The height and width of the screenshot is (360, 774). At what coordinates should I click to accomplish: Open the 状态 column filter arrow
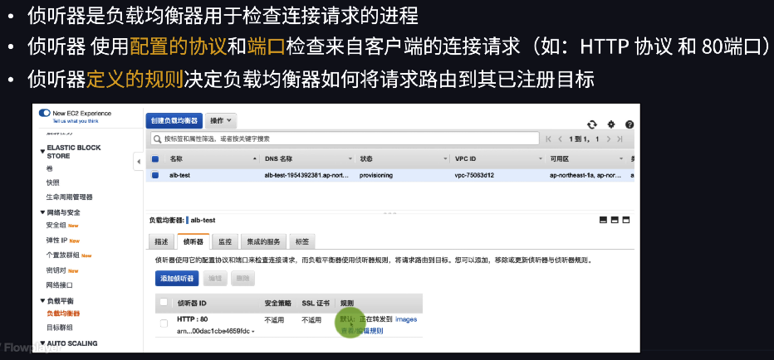pyautogui.click(x=445, y=159)
